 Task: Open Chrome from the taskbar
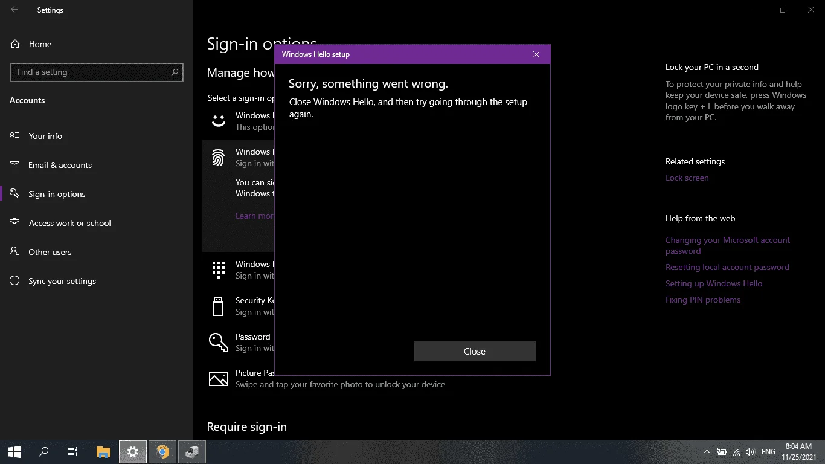162,452
